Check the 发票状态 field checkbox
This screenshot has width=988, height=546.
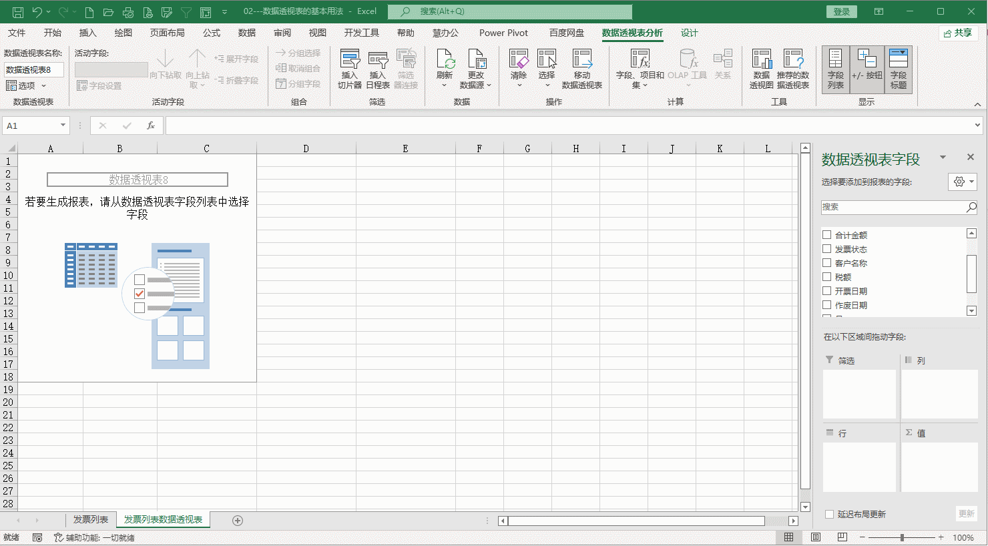827,249
